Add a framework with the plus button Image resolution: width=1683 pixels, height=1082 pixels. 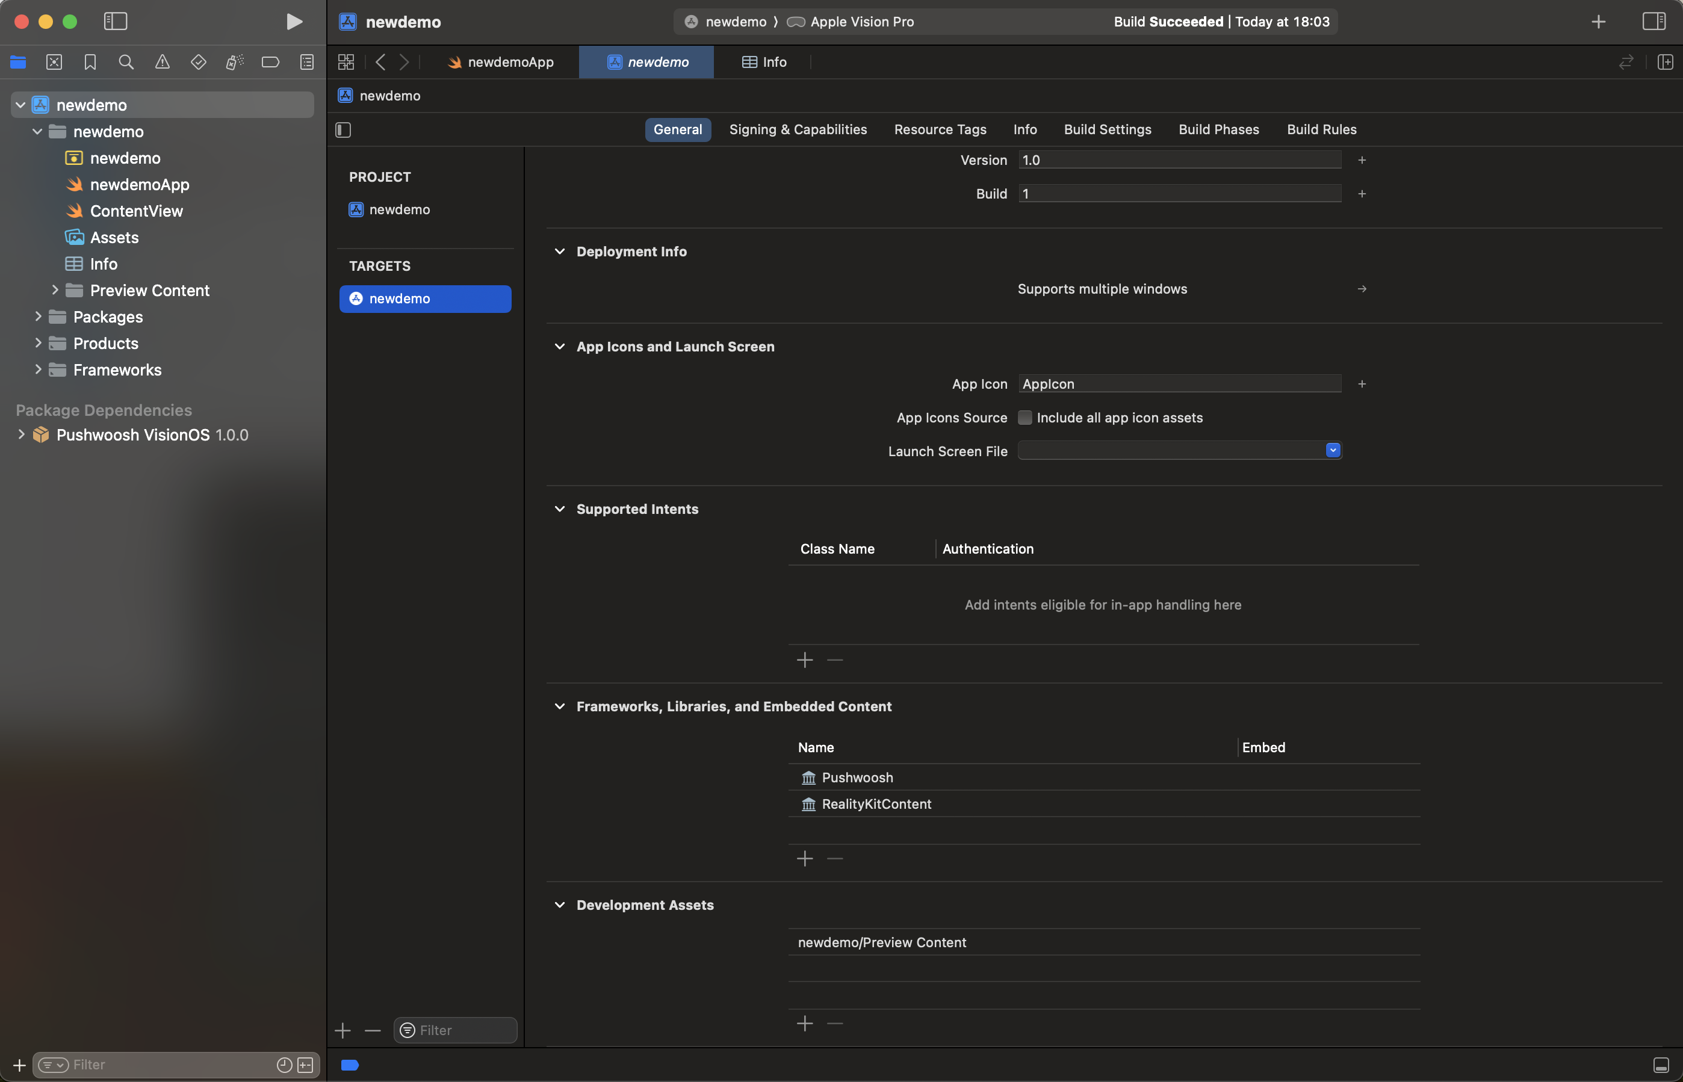tap(805, 858)
